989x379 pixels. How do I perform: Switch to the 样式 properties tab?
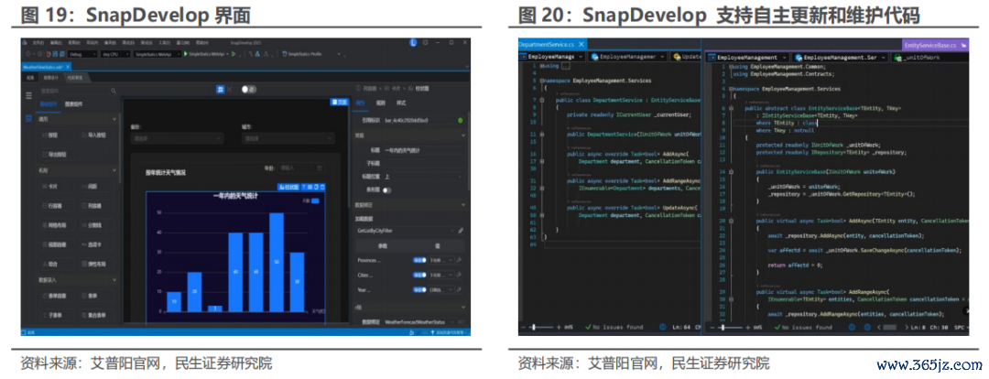[x=400, y=103]
